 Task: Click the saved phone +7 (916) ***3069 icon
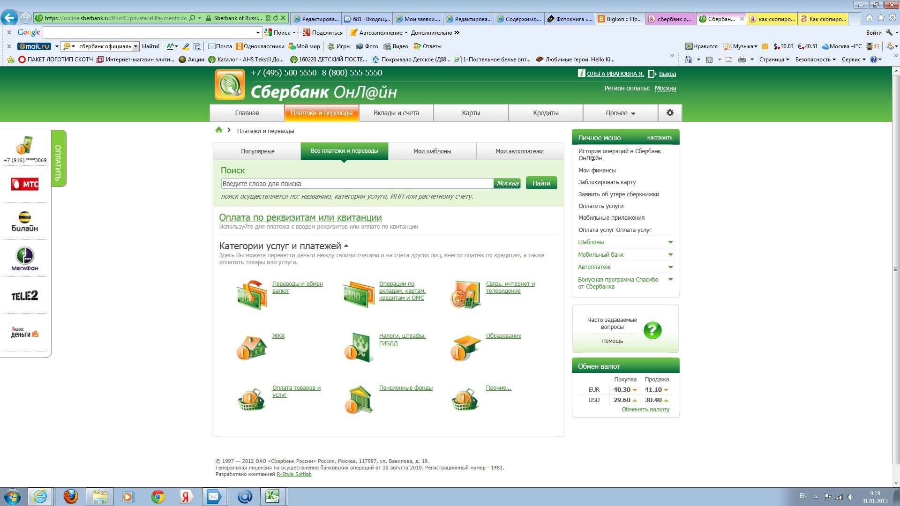24,145
